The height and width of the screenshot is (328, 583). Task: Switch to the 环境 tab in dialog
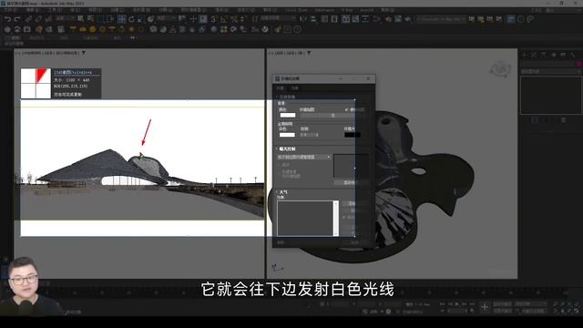coord(281,88)
